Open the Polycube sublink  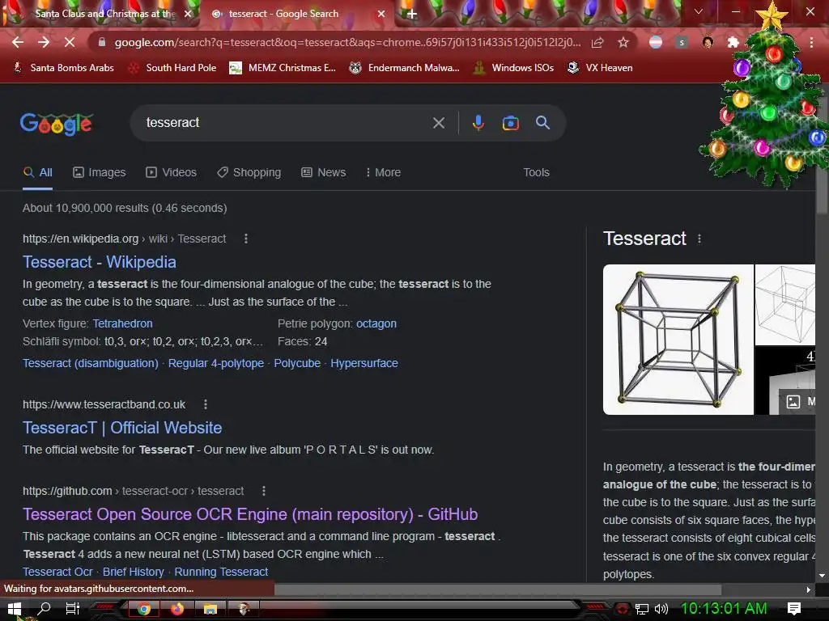coord(297,363)
